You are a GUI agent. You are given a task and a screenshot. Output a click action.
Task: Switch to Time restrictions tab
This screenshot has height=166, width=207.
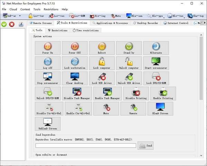[x=86, y=30]
